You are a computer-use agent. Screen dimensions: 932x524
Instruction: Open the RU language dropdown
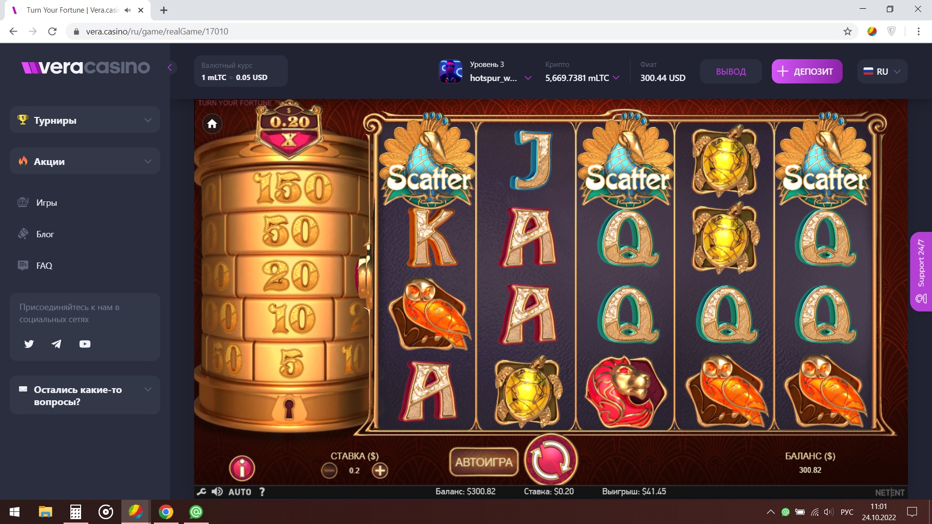[882, 71]
